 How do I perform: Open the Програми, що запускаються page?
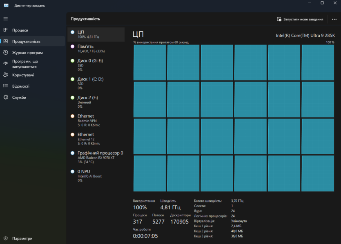[33, 64]
